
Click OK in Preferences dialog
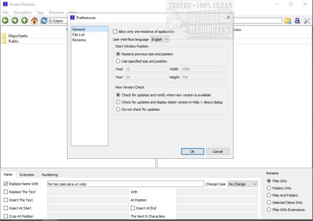point(192,151)
